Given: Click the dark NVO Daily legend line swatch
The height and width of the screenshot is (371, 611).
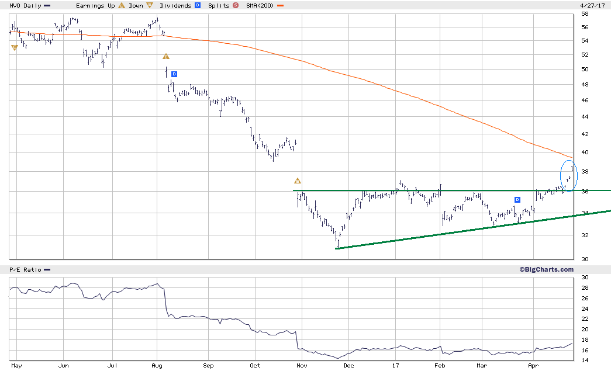Looking at the screenshot, I should 47,6.
